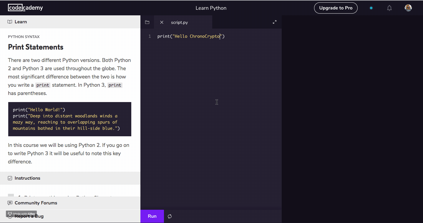Reset the code with the refresh icon
423x223 pixels.
(x=170, y=216)
